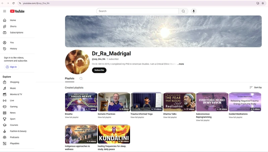268x152 pixels.
Task: Click the YouTube logo
Action: (17, 11)
